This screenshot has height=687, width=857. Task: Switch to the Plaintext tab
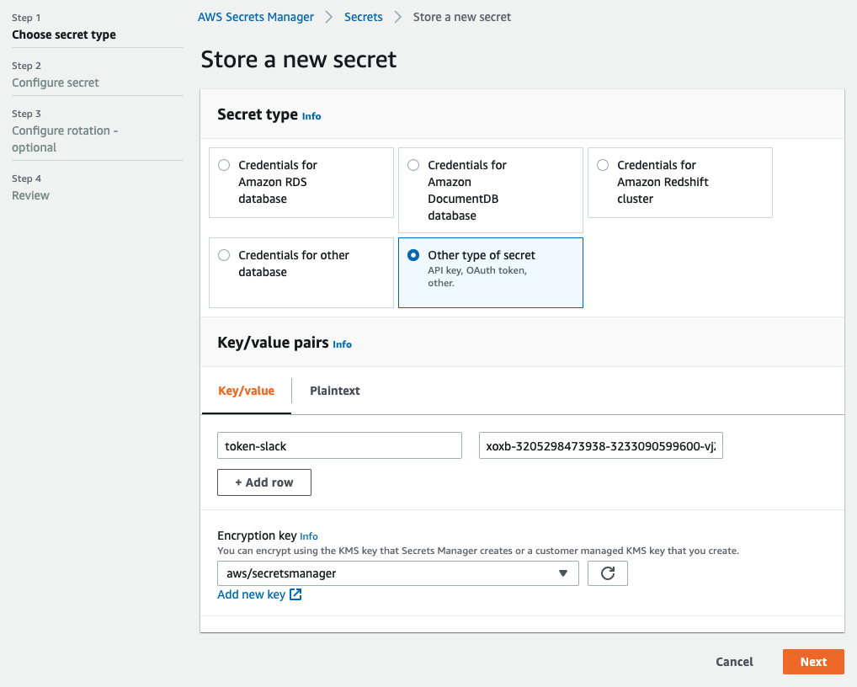click(334, 391)
